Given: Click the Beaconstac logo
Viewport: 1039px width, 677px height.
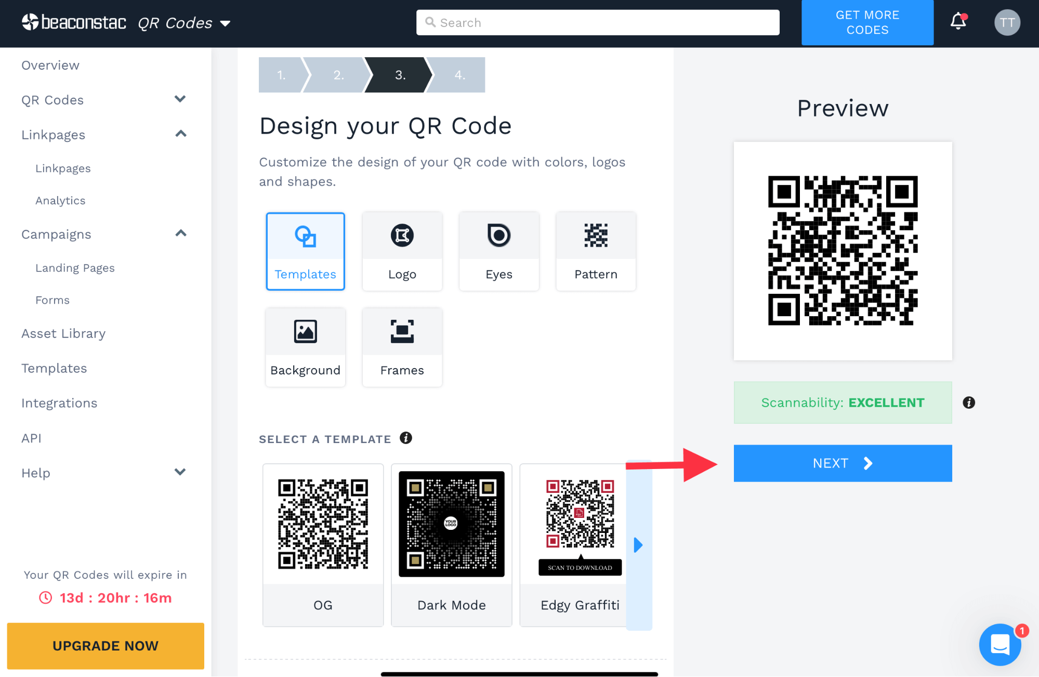Looking at the screenshot, I should tap(73, 22).
